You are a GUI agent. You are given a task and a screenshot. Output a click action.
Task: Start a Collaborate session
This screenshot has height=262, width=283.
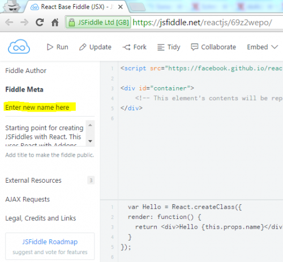tap(213, 47)
